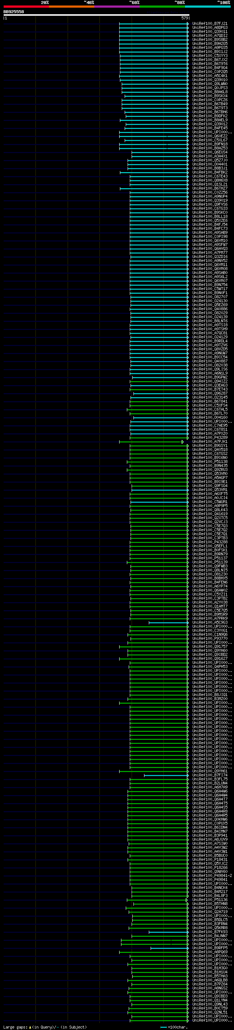Select label UniRef100_O24139
This screenshot has width=234, height=1030.
(210, 317)
